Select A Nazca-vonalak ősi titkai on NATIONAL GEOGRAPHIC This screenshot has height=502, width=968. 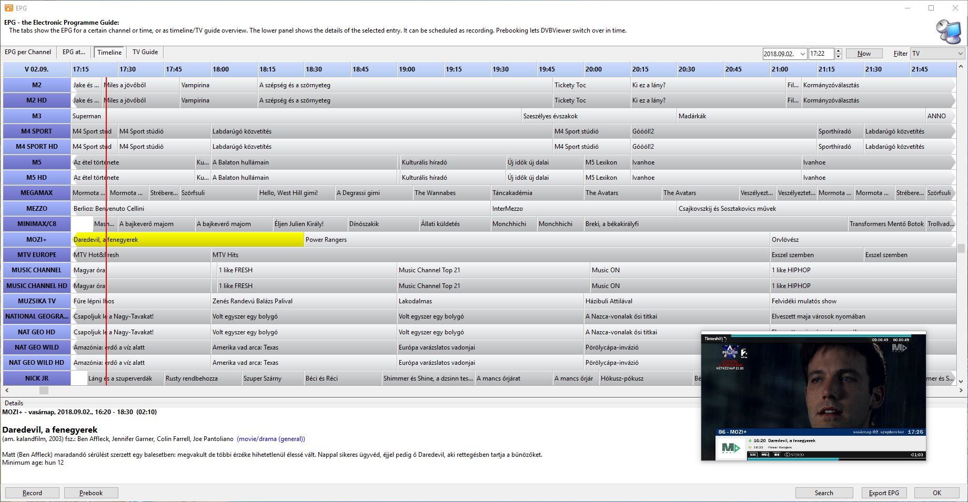(677, 316)
